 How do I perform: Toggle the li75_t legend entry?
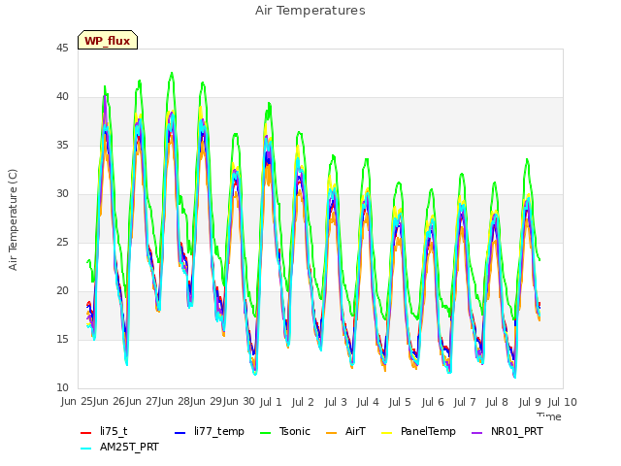(x=104, y=431)
